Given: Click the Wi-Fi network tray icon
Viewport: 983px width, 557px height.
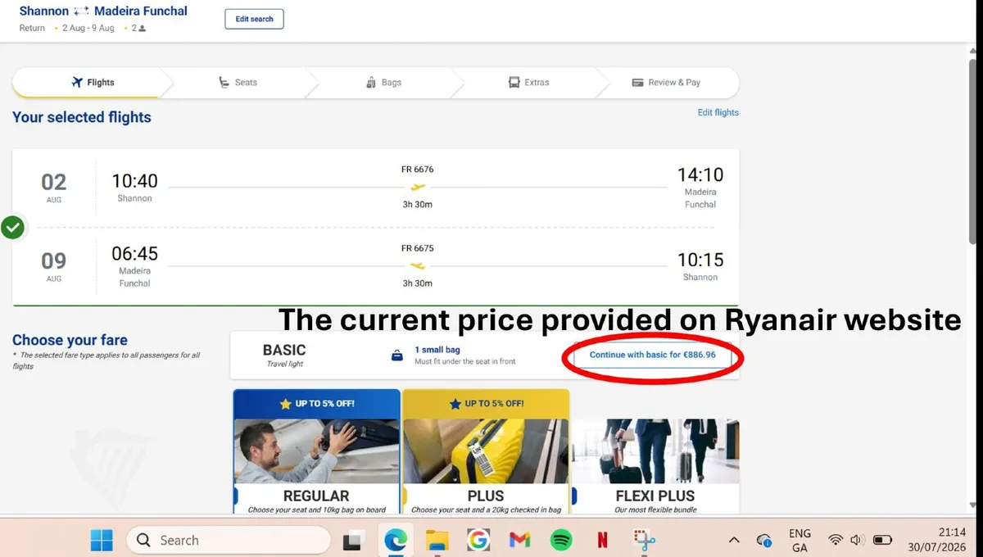Looking at the screenshot, I should click(x=836, y=540).
